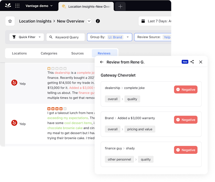Image resolution: width=215 pixels, height=182 pixels.
Task: Select the Location Insights-New Overview tab
Action: click(86, 6)
